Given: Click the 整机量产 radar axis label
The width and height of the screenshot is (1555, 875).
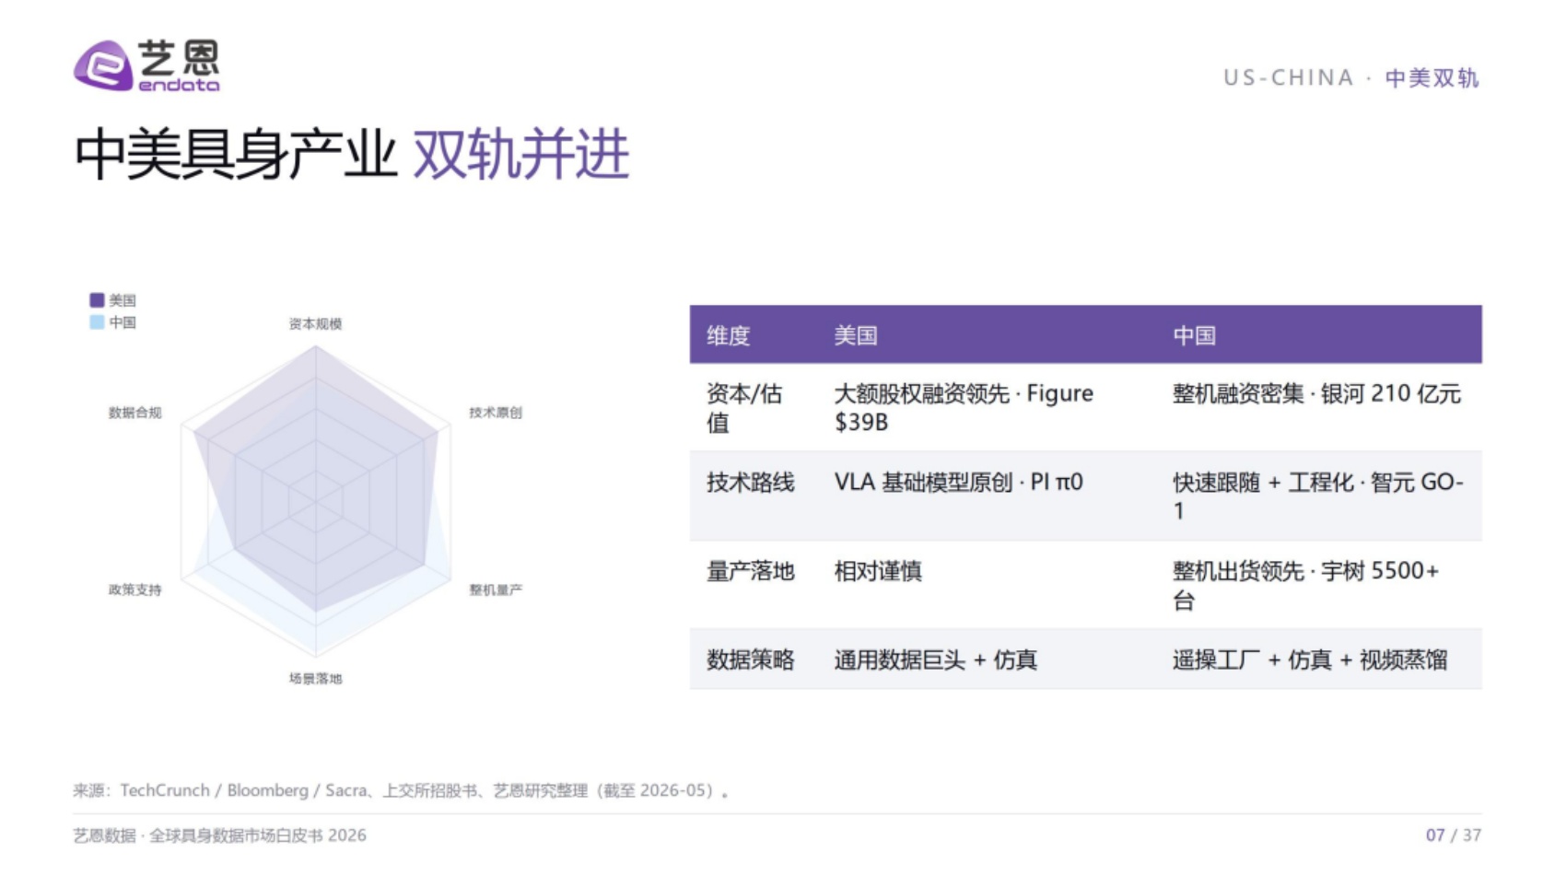Looking at the screenshot, I should pos(496,589).
